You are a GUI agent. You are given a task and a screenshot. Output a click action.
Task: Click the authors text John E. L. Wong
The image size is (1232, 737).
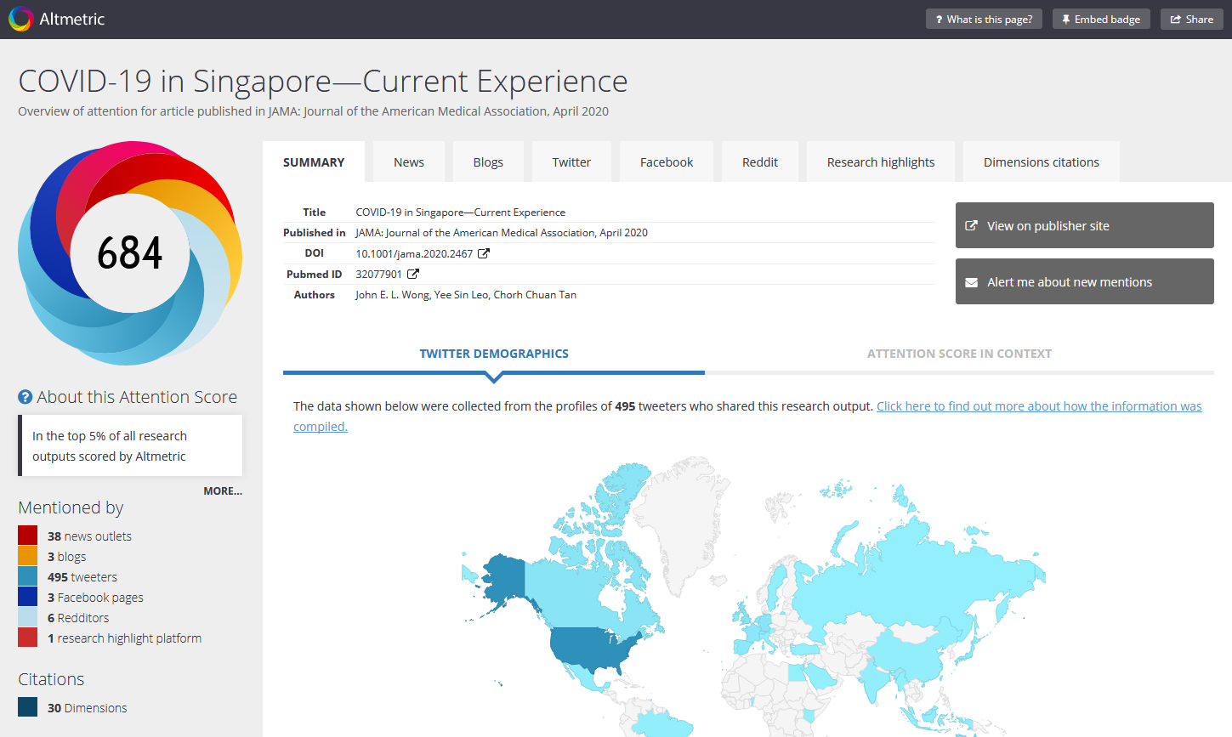tap(393, 295)
